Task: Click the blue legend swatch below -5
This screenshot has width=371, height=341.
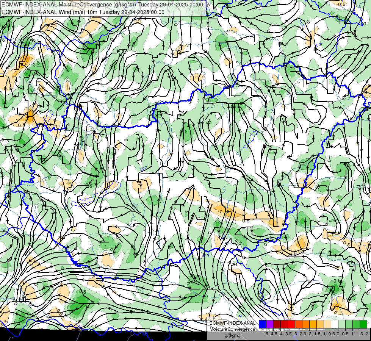Action: pyautogui.click(x=263, y=324)
